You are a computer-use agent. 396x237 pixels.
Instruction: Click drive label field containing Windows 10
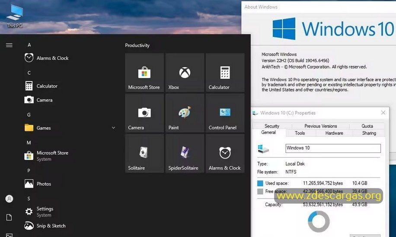click(x=333, y=148)
